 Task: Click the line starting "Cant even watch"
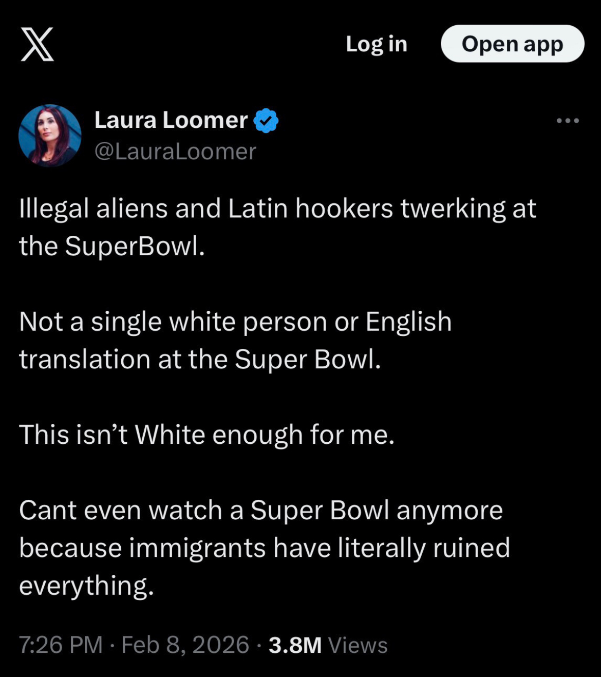[x=260, y=510]
